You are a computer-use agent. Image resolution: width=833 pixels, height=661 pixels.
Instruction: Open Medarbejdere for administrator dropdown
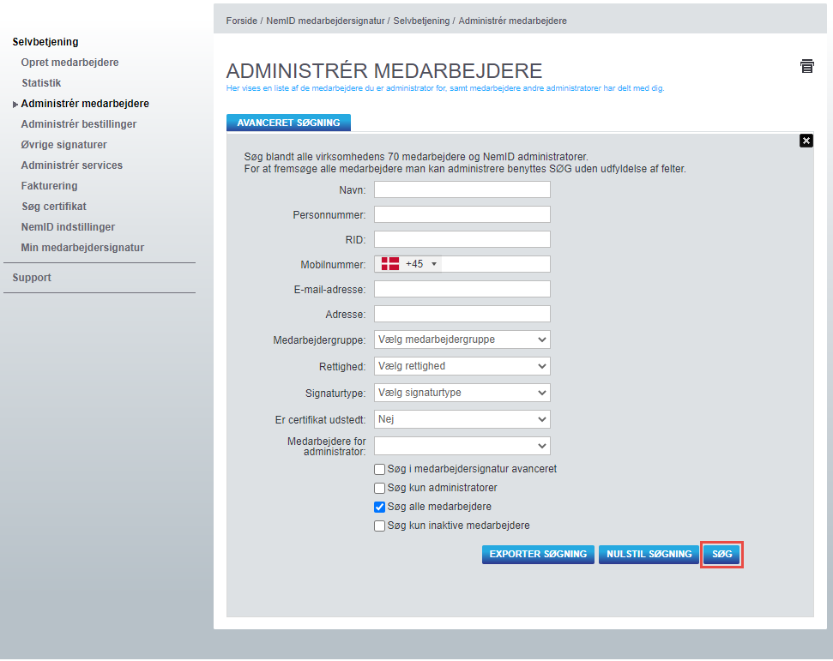[462, 446]
